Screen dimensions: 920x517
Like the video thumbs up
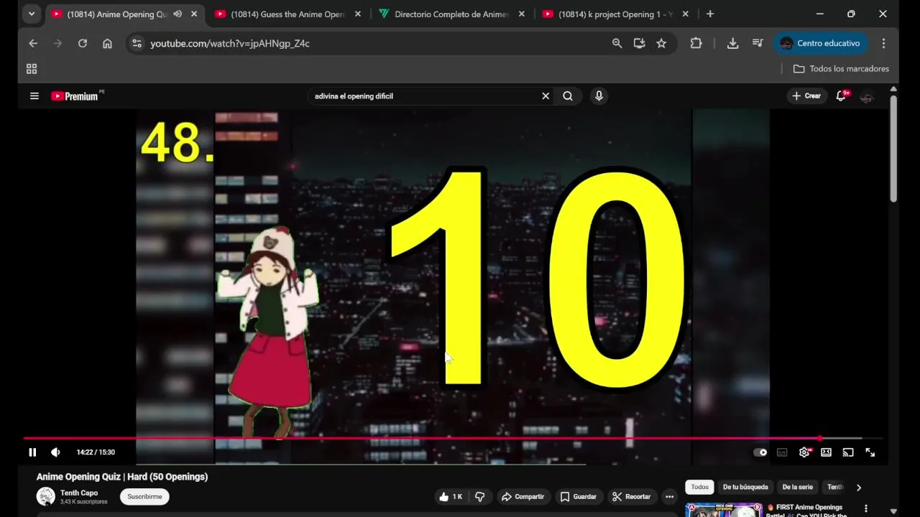click(x=450, y=497)
